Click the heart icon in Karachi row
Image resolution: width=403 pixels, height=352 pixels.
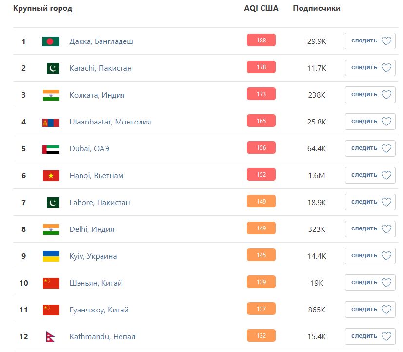pos(386,68)
